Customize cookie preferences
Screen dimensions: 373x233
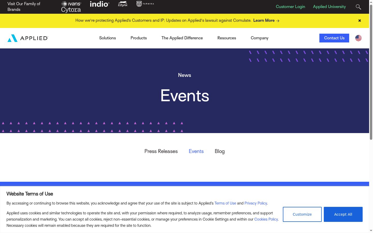302,214
